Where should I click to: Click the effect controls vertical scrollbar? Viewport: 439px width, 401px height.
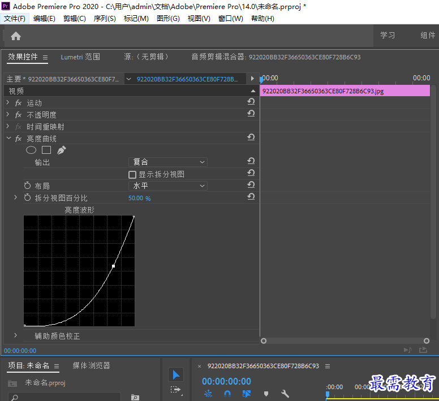click(433, 202)
